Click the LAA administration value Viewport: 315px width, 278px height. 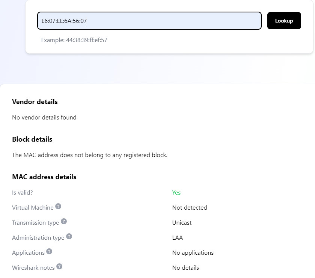pos(177,237)
